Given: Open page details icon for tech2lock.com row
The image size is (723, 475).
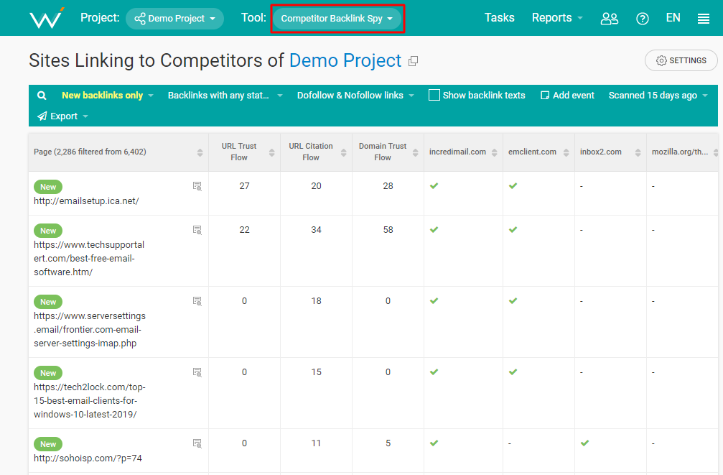Looking at the screenshot, I should click(x=197, y=372).
